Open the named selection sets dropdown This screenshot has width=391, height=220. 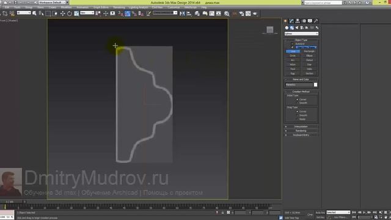pos(165,12)
